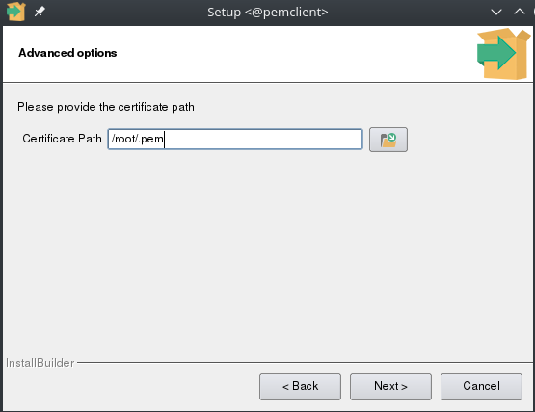Click the pin window icon in title bar
Viewport: 535px width, 412px height.
coord(40,12)
